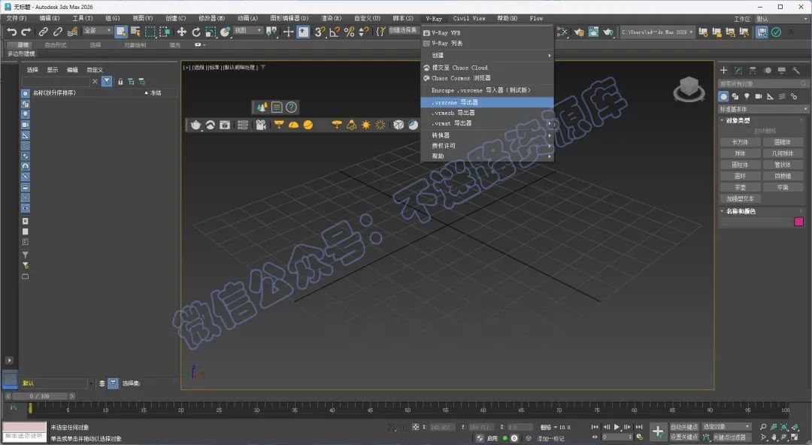Image resolution: width=812 pixels, height=445 pixels.
Task: Select the Lights category icon
Action: [747, 96]
